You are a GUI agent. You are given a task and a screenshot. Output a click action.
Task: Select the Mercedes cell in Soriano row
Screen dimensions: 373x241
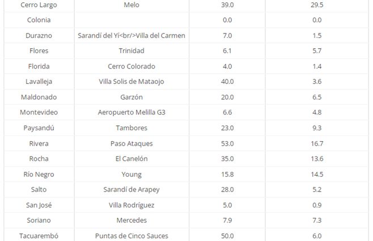tap(132, 220)
